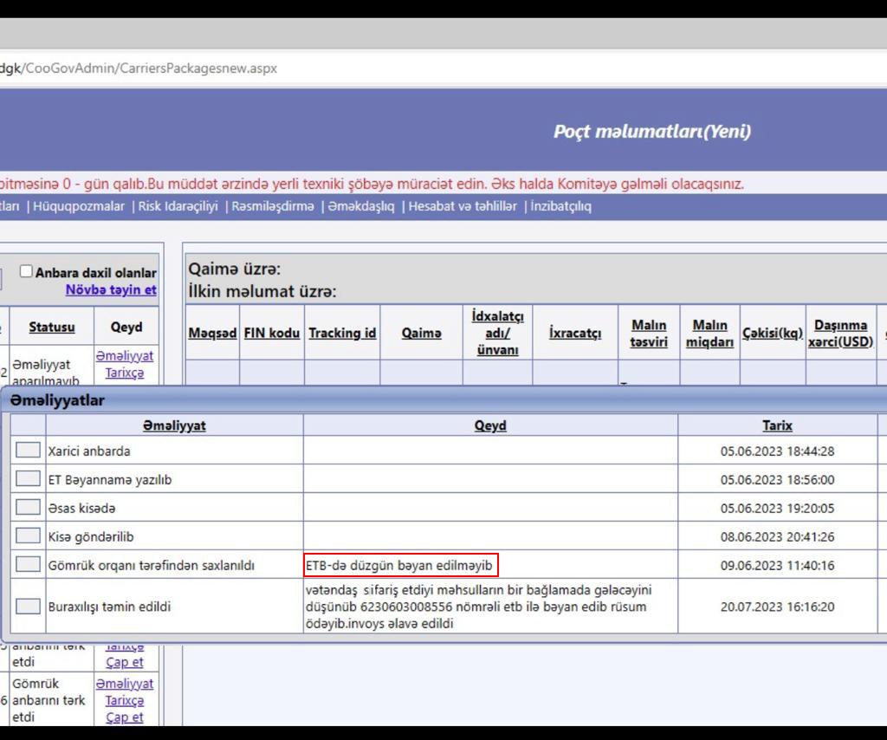Image resolution: width=887 pixels, height=740 pixels.
Task: Click the 'Növbə təyin et' link
Action: (111, 289)
